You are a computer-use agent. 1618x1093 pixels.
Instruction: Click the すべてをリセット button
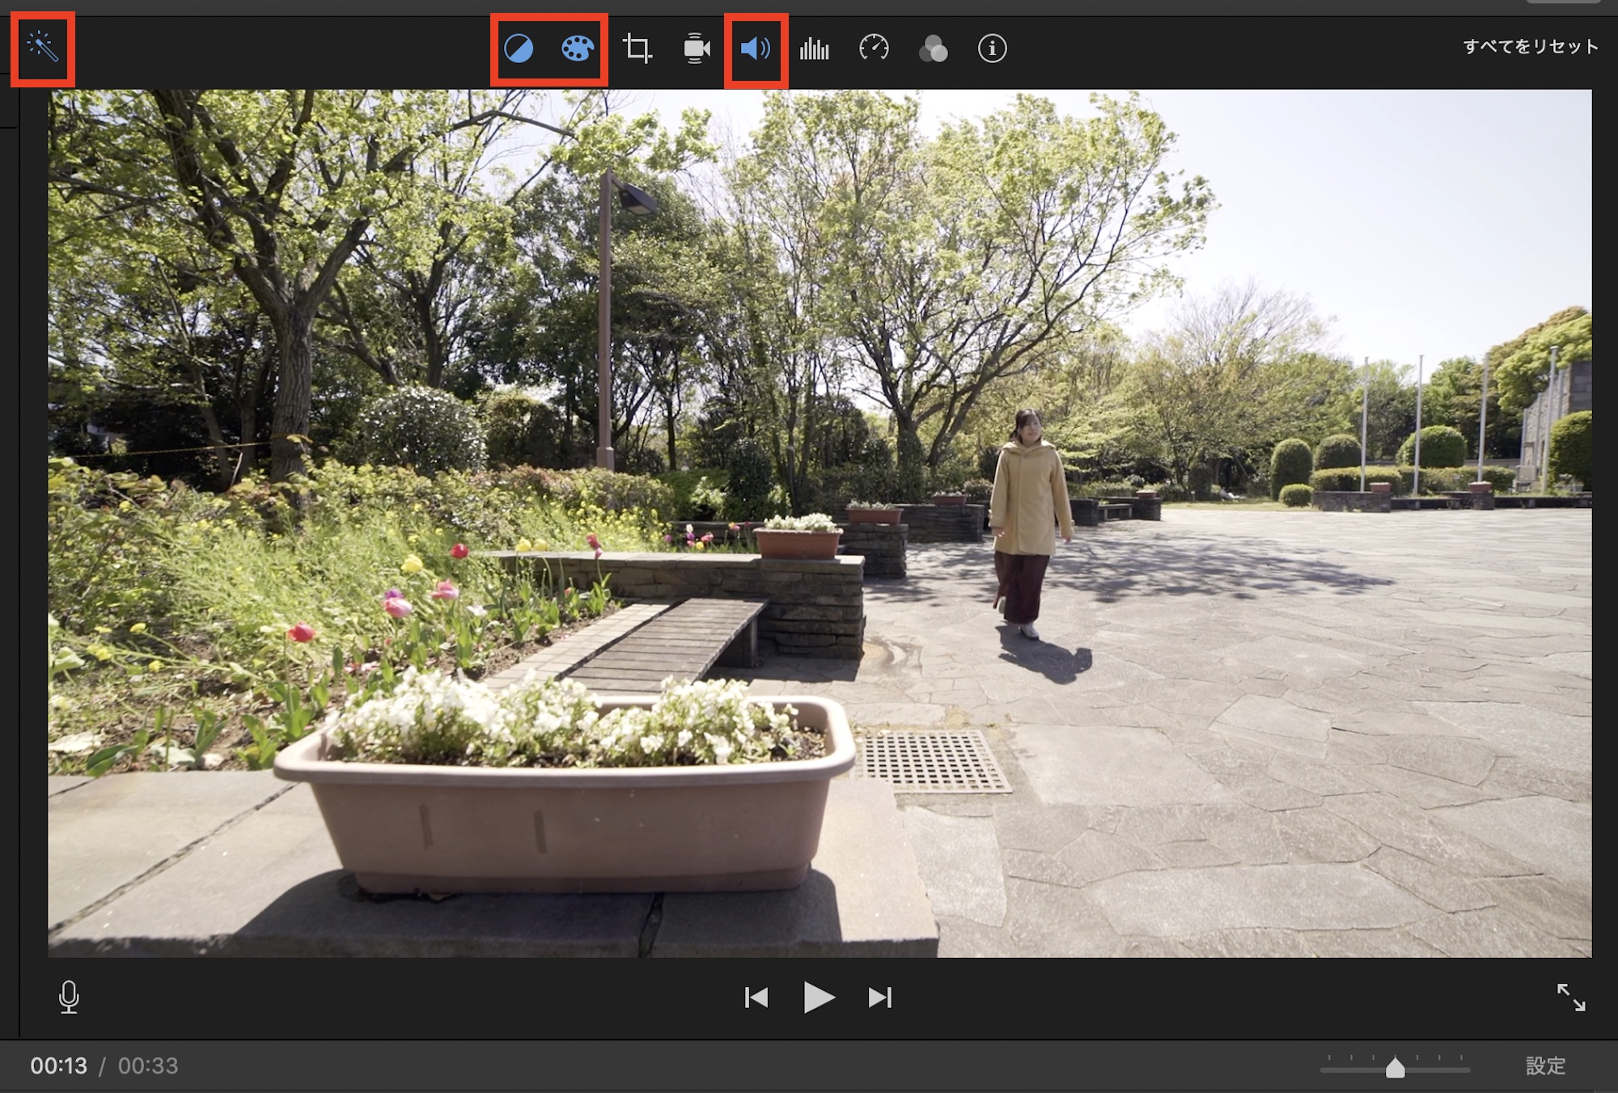1531,47
